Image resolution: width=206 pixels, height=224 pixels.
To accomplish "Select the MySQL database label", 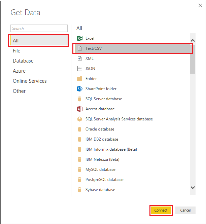I will (x=100, y=170).
